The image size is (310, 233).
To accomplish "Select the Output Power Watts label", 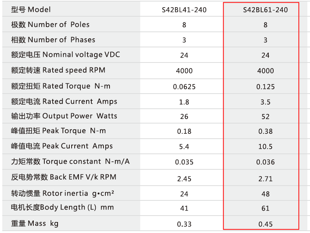I will pyautogui.click(x=64, y=116).
